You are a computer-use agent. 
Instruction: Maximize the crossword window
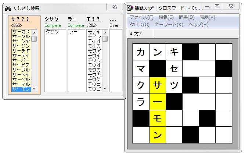tap(217, 7)
